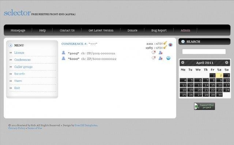Click channel text SIP/5005-00000021
234x145 pixels.
tap(101, 53)
